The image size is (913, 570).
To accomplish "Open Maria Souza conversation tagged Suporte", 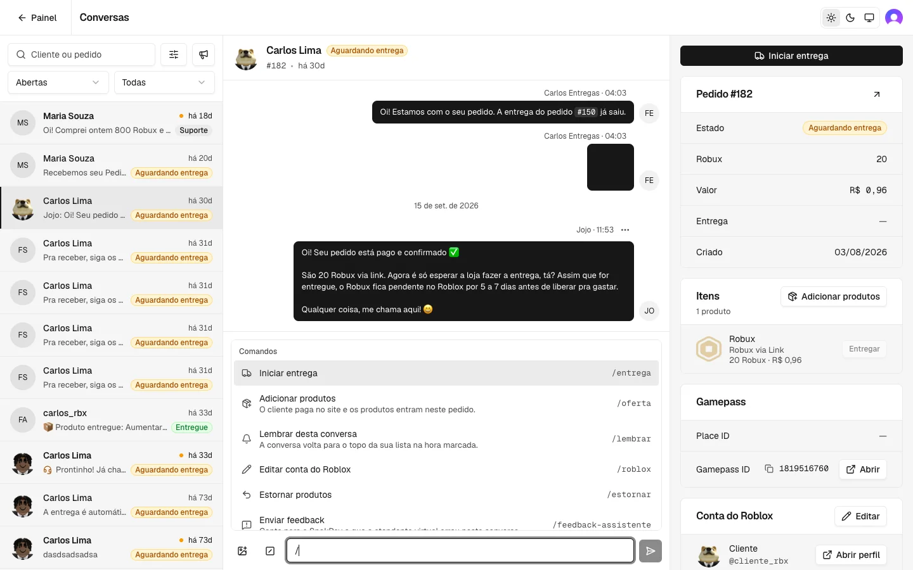I will 111,123.
